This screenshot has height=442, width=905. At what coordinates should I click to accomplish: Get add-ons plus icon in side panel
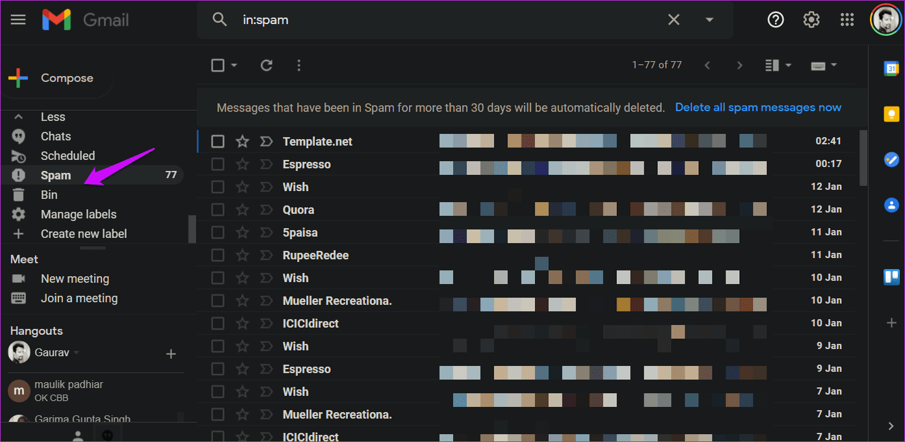point(891,323)
